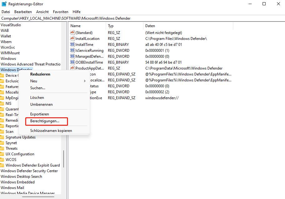The width and height of the screenshot is (285, 199).
Task: Open the Datei menu
Action: 6,12
